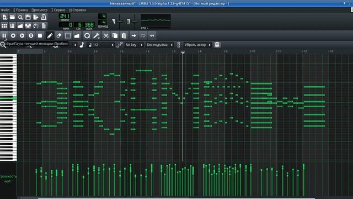This screenshot has height=199, width=353.
Task: Paste notes with the clipboard icon
Action: 124,35
